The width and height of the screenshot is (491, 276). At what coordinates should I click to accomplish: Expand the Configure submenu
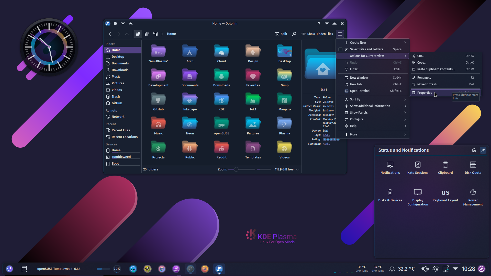(x=373, y=119)
